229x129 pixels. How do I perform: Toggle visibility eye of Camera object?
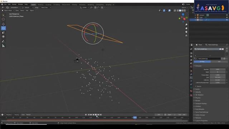click(x=227, y=15)
